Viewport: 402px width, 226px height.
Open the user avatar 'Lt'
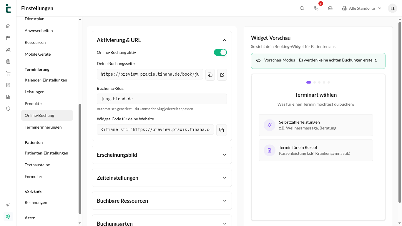pos(393,8)
